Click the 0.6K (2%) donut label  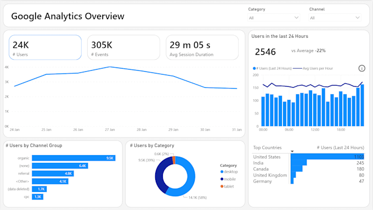(161, 154)
